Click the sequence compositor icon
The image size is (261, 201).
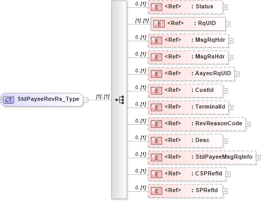120,100
